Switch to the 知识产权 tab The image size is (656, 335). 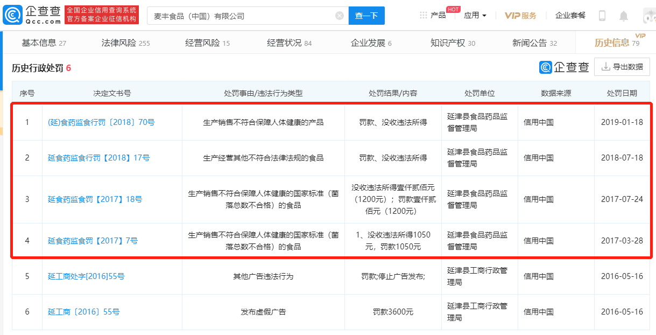(453, 43)
